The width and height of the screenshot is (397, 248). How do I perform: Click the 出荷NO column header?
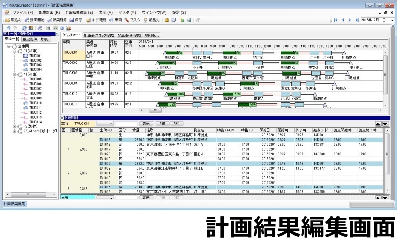point(108,130)
